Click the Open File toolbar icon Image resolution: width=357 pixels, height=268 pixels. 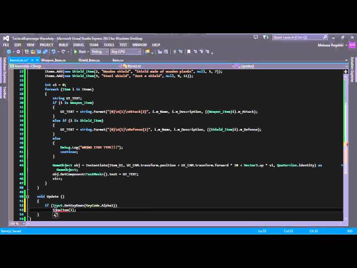pyautogui.click(x=33, y=52)
